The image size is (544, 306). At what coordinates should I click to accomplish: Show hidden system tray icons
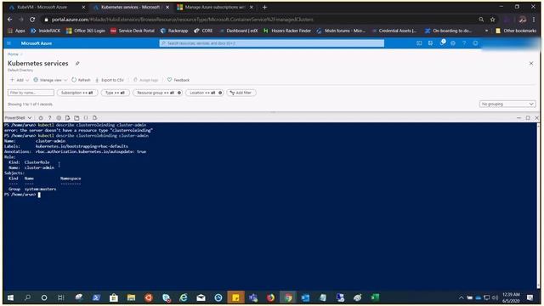(x=461, y=297)
